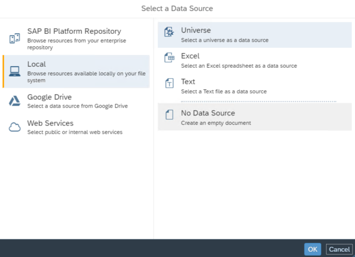This screenshot has width=355, height=257.
Task: Click 'Create an empty document' description
Action: click(216, 123)
